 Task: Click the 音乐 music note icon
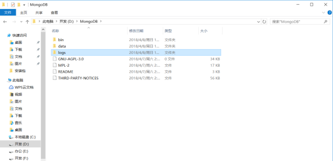tap(12, 123)
